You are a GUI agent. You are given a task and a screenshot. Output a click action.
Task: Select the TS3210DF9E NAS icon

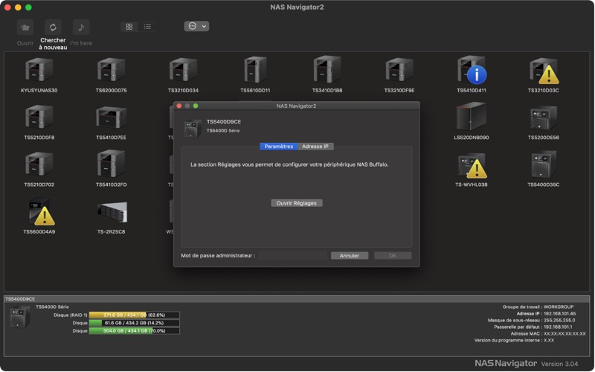(x=399, y=70)
